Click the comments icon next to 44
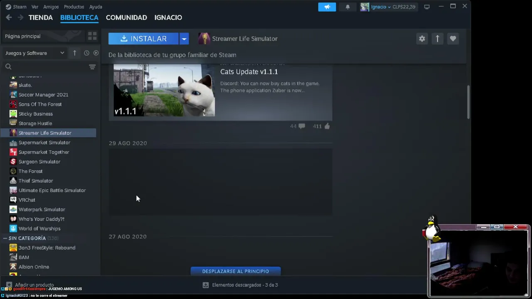532x299 pixels. 302,126
